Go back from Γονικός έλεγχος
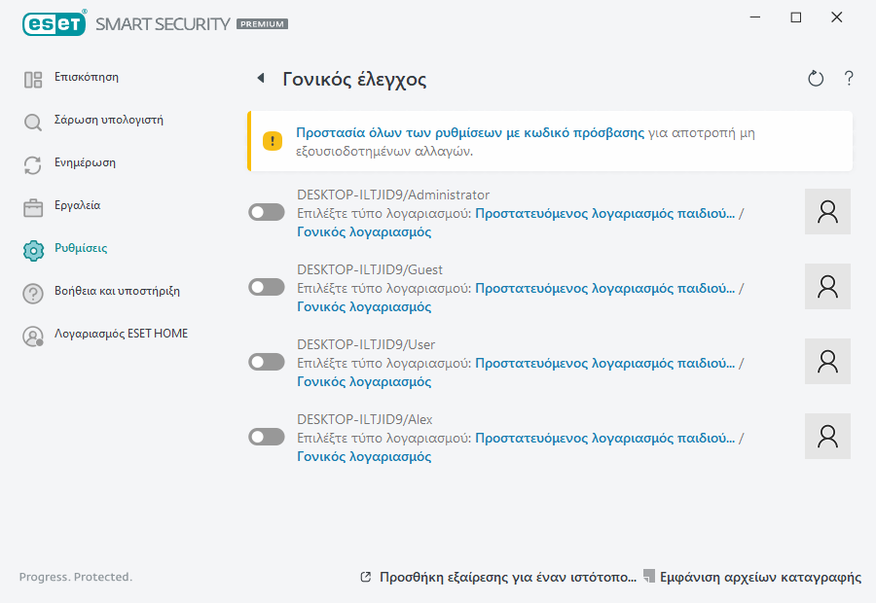This screenshot has height=603, width=876. tap(261, 78)
